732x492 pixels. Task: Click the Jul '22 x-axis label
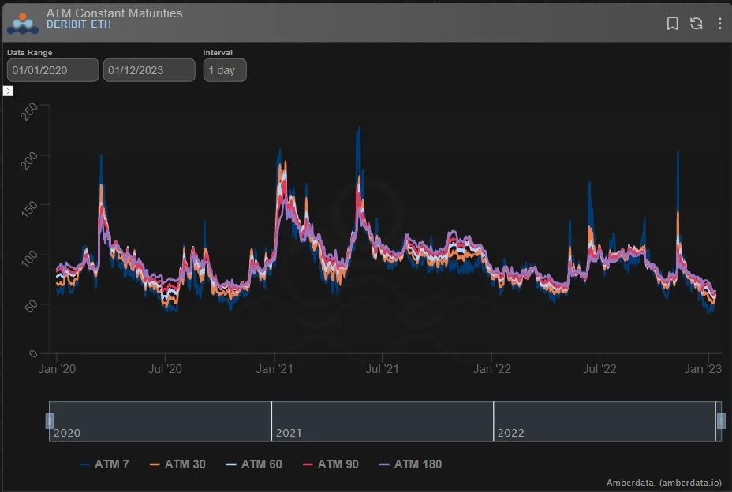click(x=599, y=369)
